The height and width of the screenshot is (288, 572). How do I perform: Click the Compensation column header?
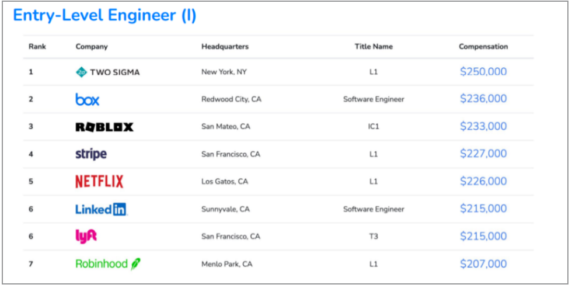tap(483, 47)
